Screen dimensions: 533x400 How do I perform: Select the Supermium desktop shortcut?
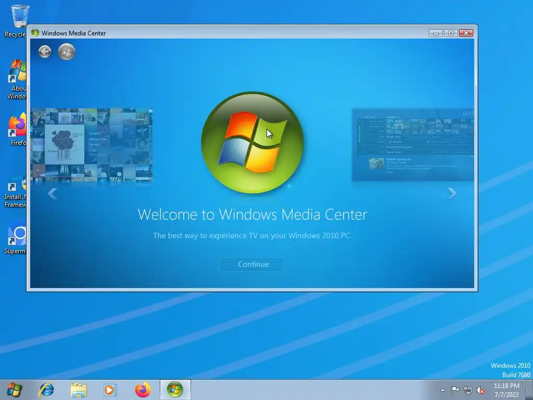(15, 238)
